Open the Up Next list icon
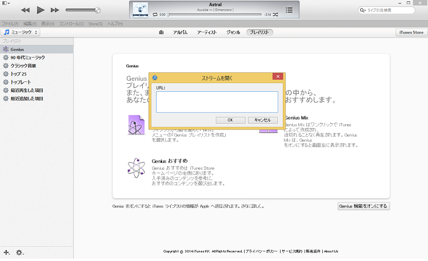The width and height of the screenshot is (428, 261). [x=289, y=10]
